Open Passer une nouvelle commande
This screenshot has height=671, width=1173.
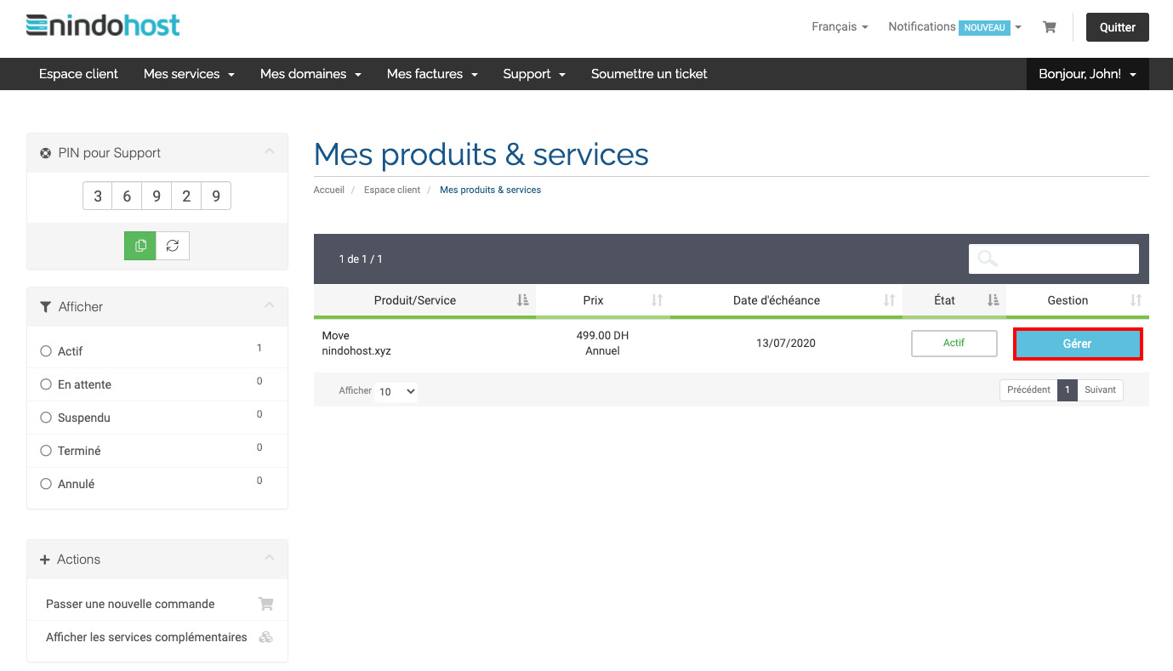[130, 604]
